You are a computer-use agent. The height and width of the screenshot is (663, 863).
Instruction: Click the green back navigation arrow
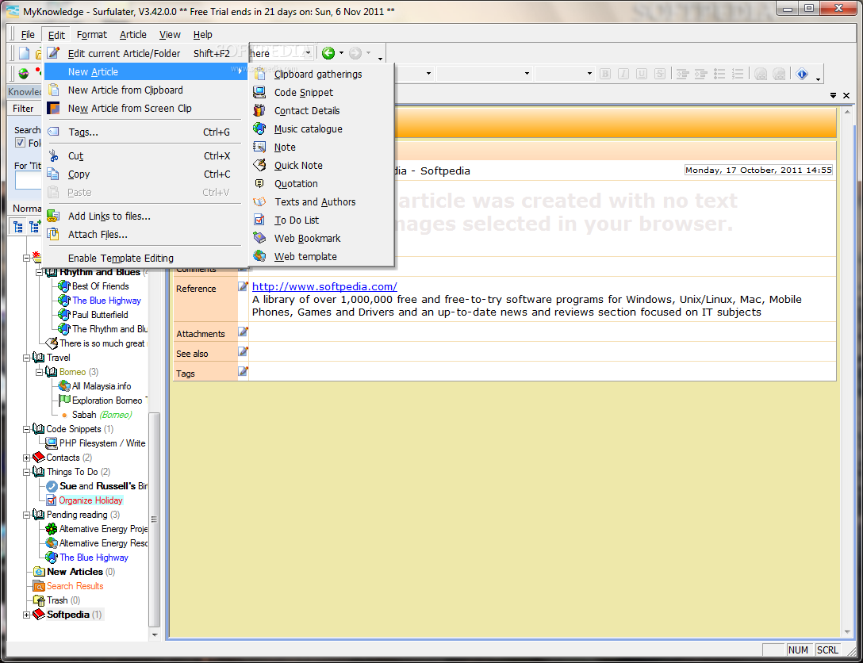[328, 53]
